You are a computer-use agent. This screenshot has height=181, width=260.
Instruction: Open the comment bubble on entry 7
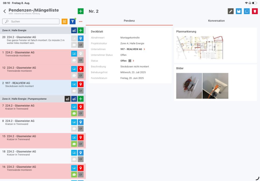(x=74, y=113)
